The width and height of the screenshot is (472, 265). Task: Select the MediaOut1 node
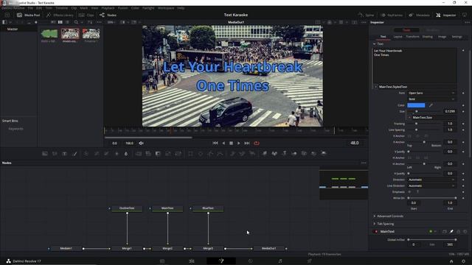tap(268, 249)
